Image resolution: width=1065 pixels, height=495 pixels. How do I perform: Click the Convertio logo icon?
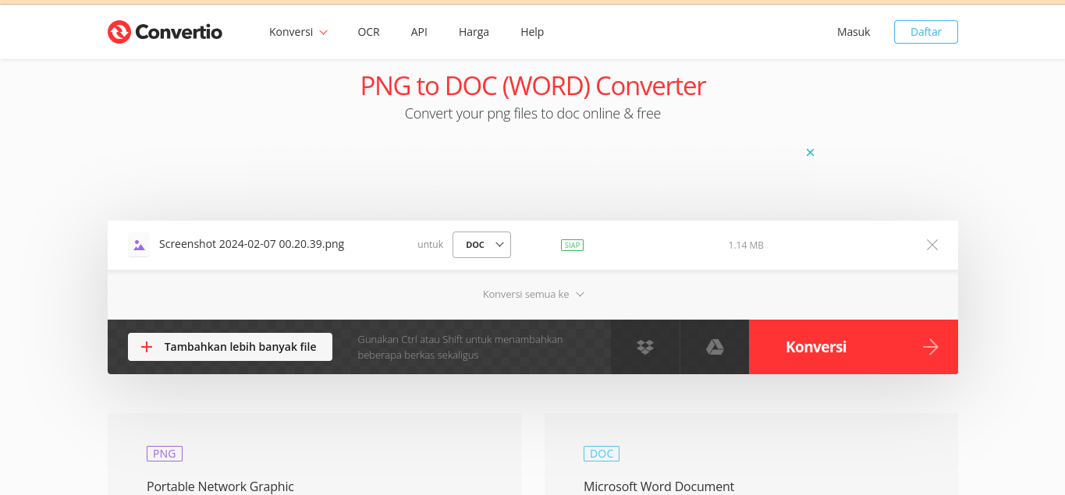[x=119, y=32]
